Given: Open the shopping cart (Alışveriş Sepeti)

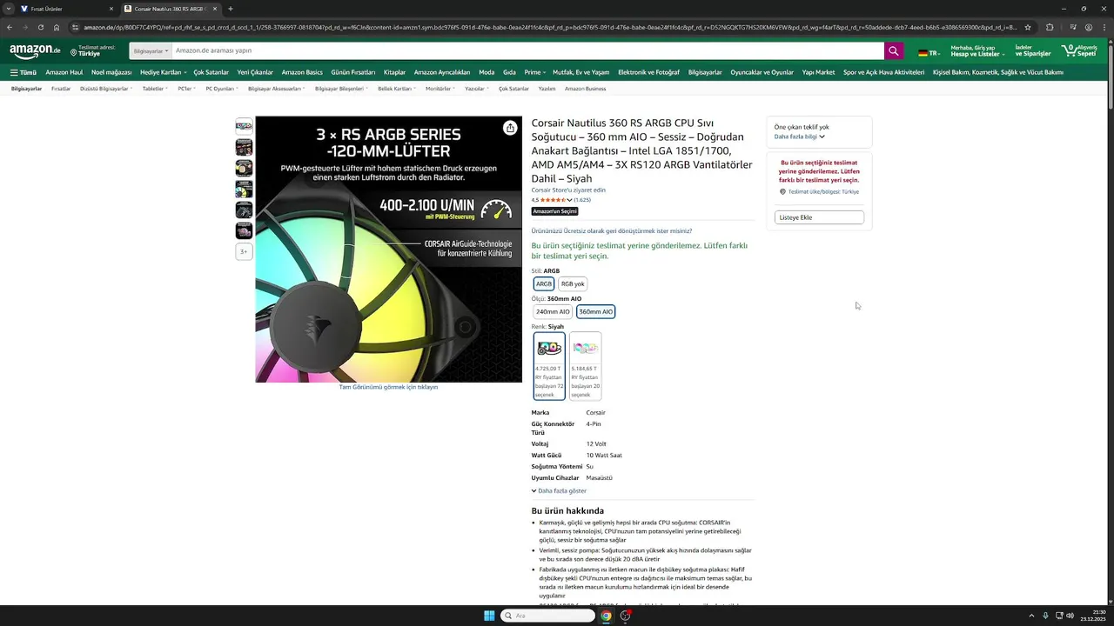Looking at the screenshot, I should click(x=1079, y=51).
